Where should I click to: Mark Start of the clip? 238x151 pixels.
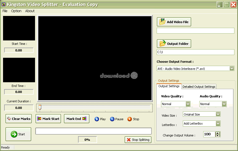pyautogui.click(x=48, y=119)
